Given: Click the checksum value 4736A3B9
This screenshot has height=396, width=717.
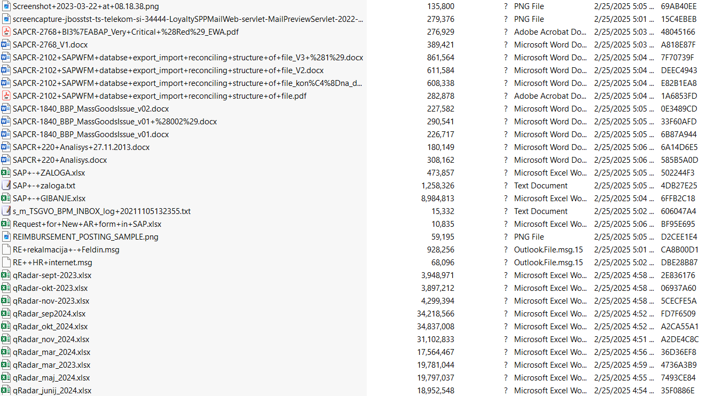Looking at the screenshot, I should [x=679, y=365].
